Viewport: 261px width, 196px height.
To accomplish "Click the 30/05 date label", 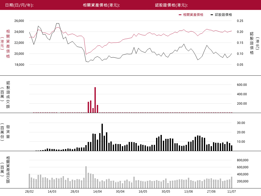I will point(166,192).
